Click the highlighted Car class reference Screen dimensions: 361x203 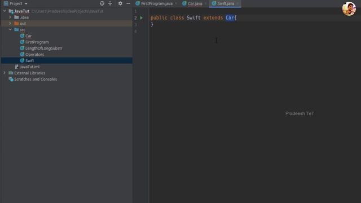click(230, 17)
